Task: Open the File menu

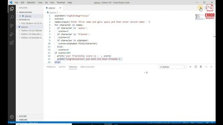Action: pyautogui.click(x=16, y=2)
